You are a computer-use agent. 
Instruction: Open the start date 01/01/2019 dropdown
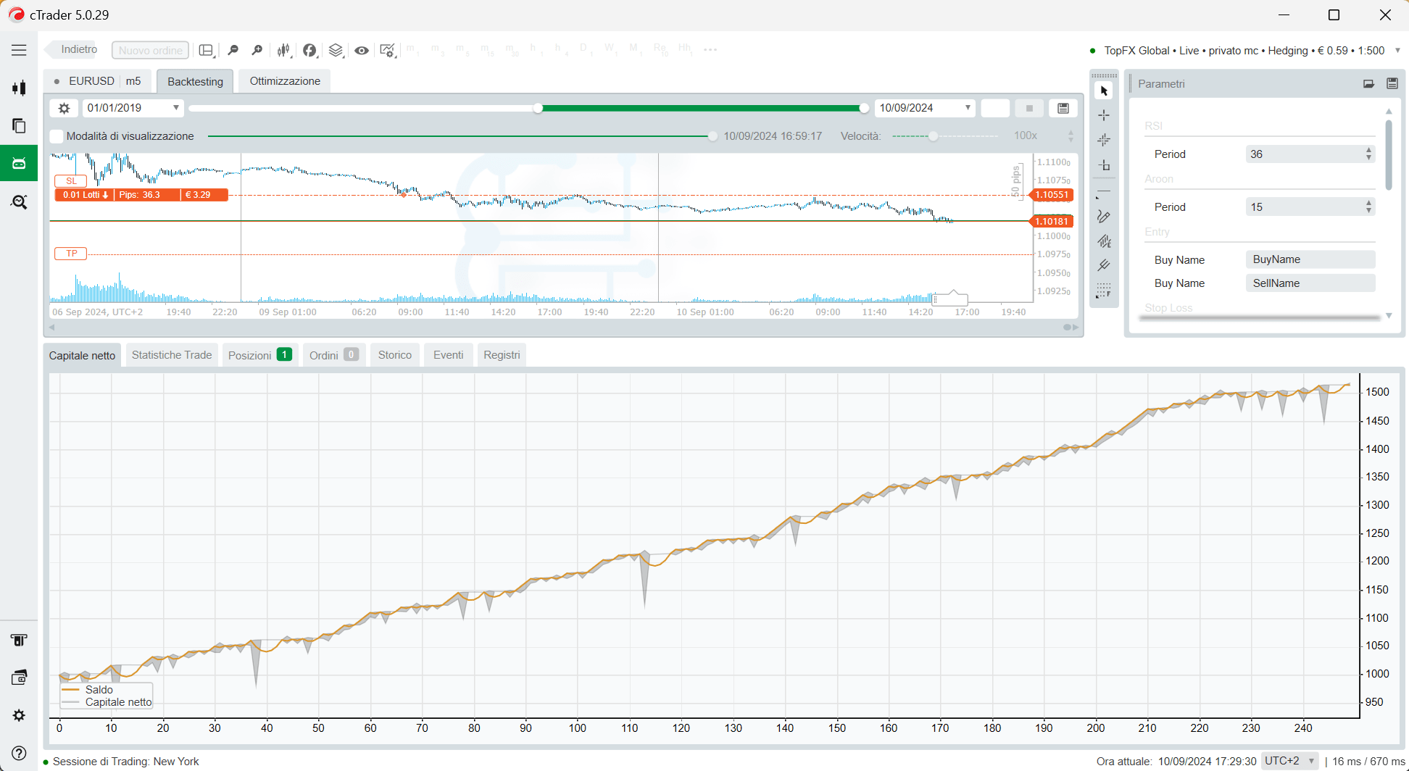click(x=133, y=108)
